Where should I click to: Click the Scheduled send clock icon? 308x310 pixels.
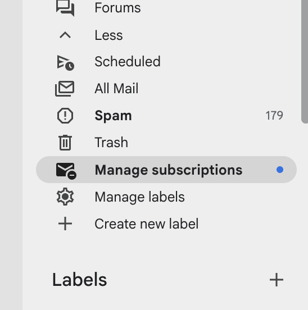[x=65, y=63]
